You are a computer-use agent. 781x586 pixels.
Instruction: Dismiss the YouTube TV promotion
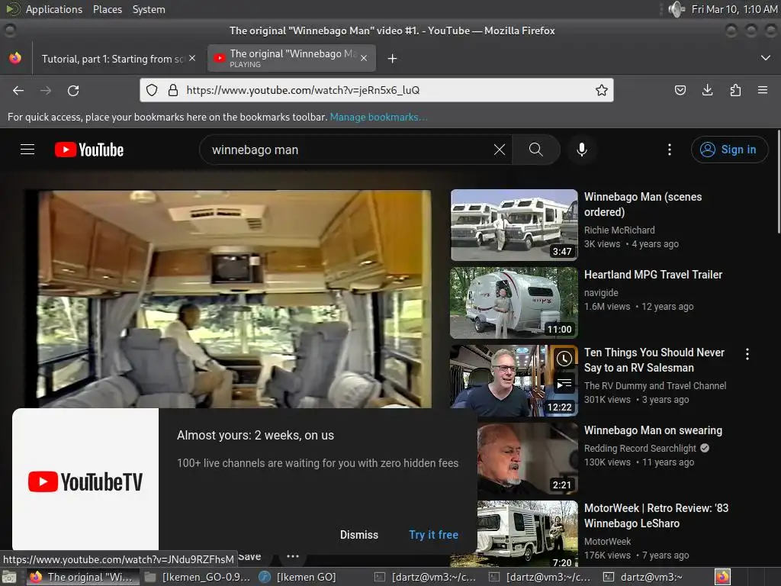point(359,535)
